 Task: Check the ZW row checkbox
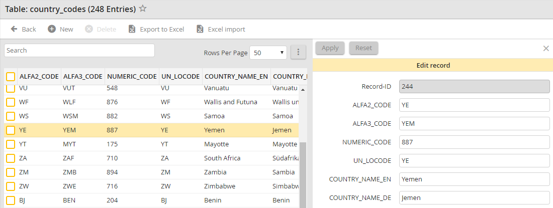click(x=11, y=186)
